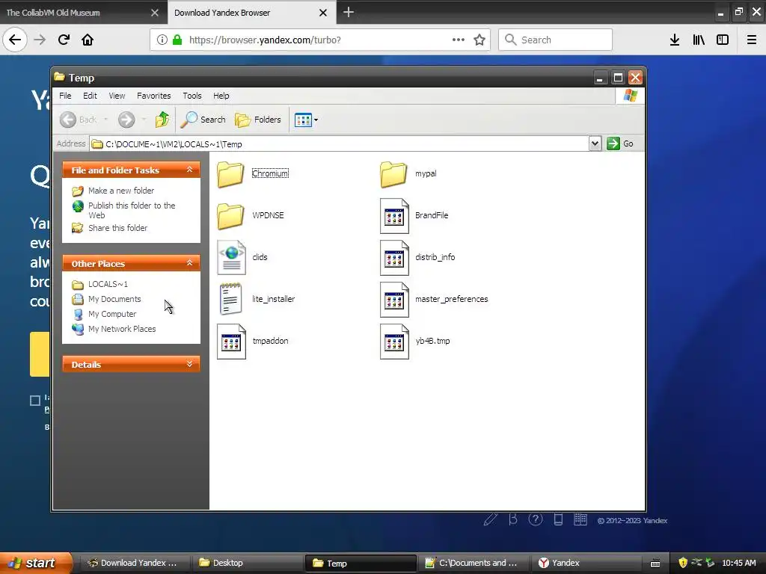Viewport: 766px width, 574px height.
Task: Click the site information icon
Action: tap(162, 40)
